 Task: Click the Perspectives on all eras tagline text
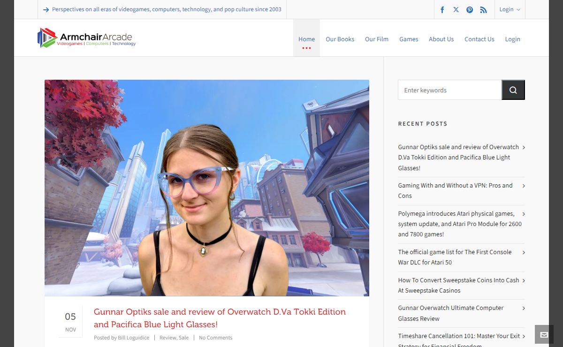coord(167,9)
